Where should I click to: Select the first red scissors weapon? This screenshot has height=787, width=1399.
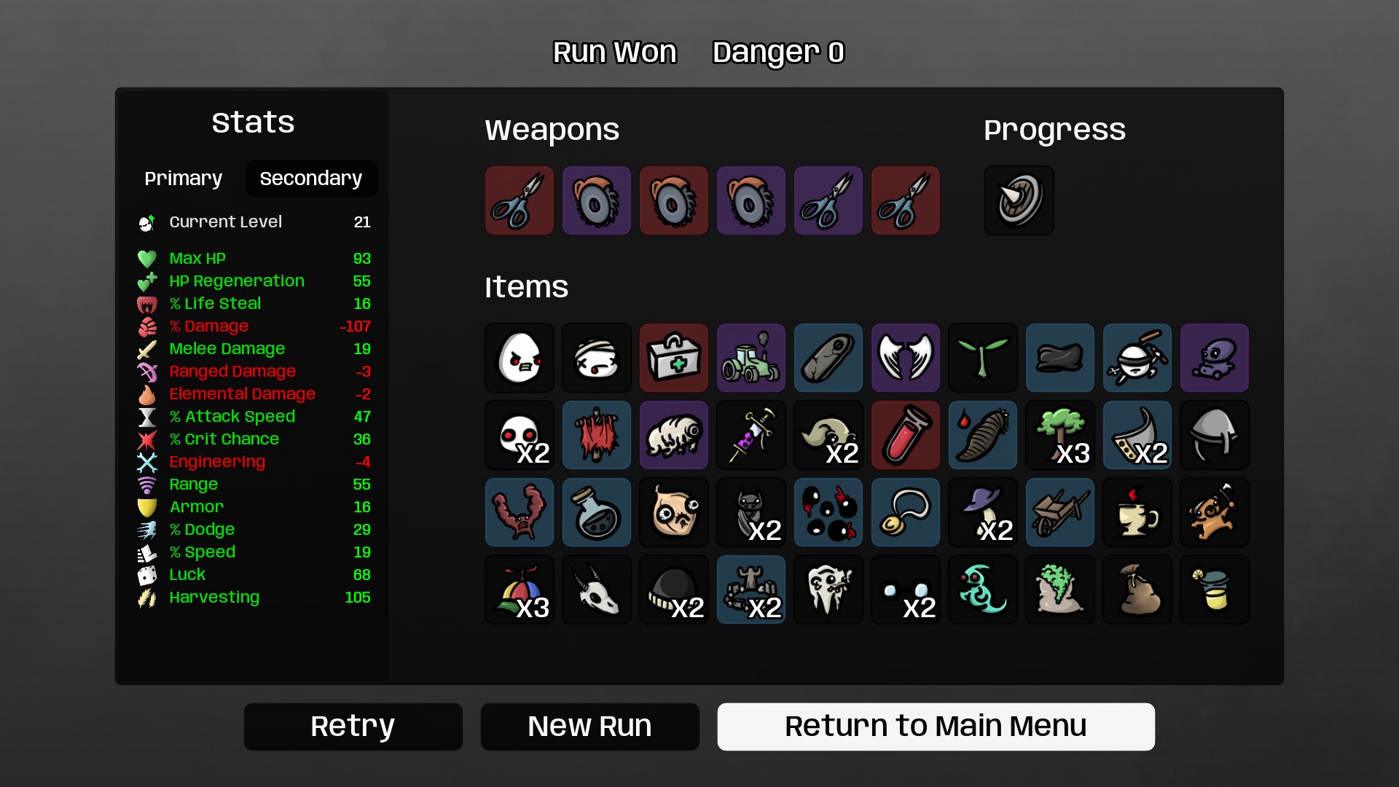pyautogui.click(x=520, y=200)
